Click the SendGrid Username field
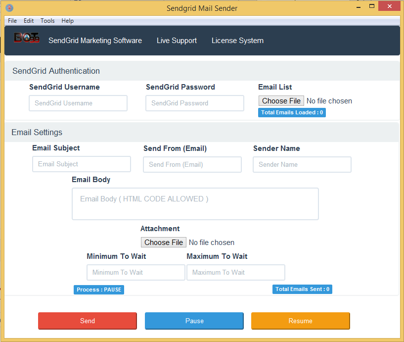 [x=78, y=103]
